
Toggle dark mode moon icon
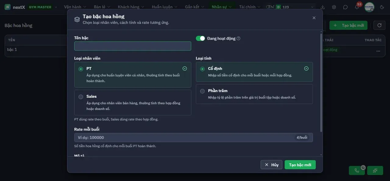pos(382,7)
